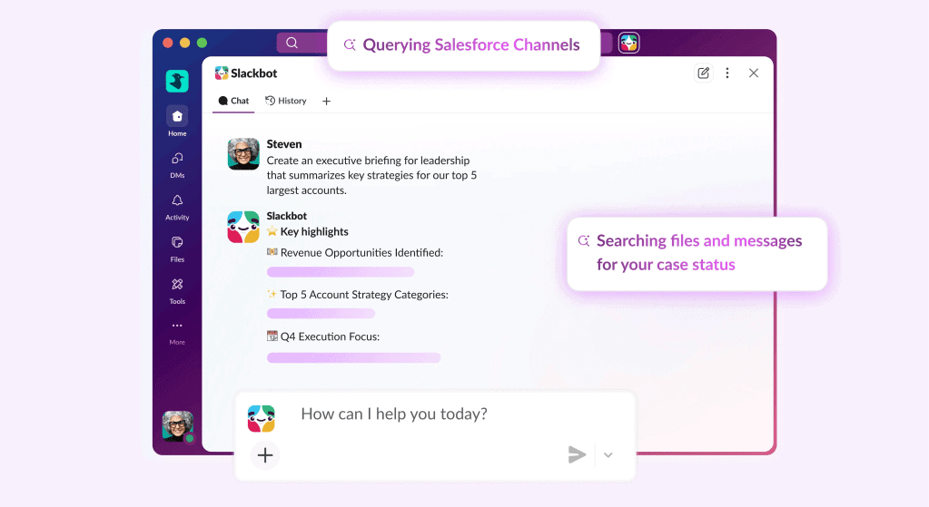The width and height of the screenshot is (929, 507).
Task: Open the three-dot options menu
Action: pos(727,73)
